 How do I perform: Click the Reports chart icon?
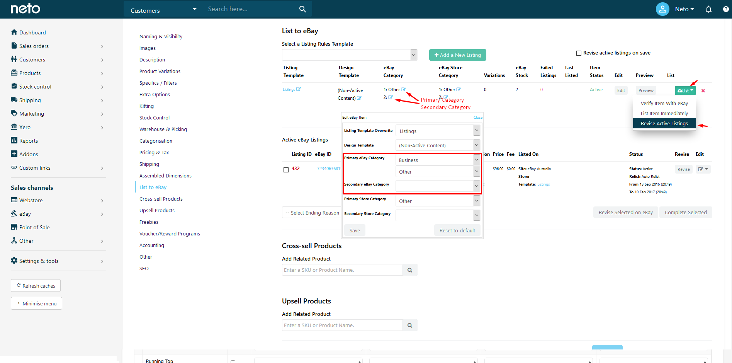coord(14,140)
